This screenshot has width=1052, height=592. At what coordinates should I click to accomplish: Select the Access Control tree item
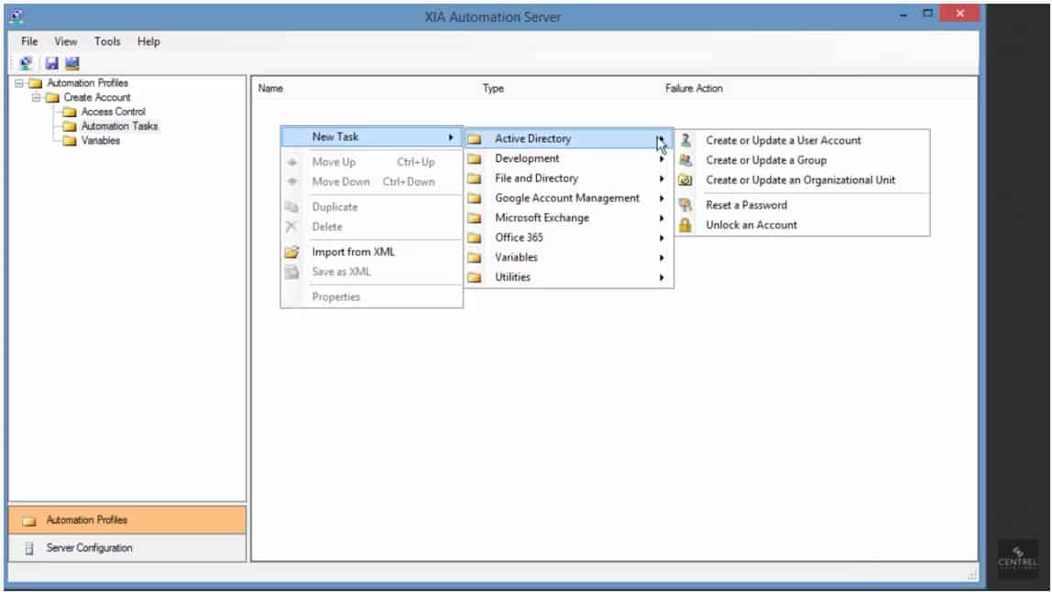tap(113, 112)
